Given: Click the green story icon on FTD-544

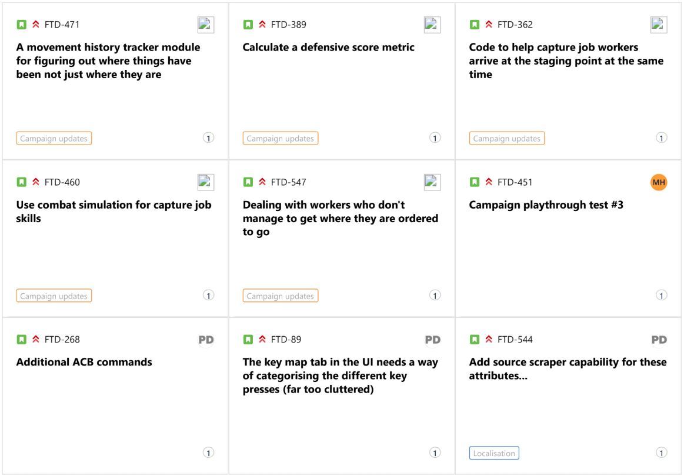Looking at the screenshot, I should pos(475,339).
